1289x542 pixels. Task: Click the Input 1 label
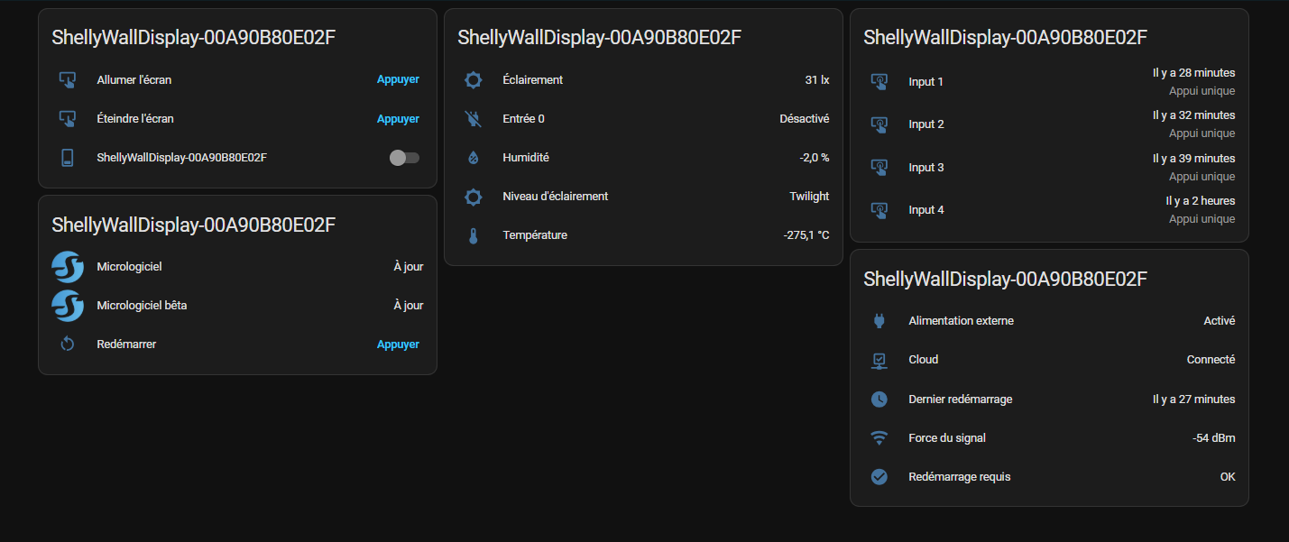926,82
